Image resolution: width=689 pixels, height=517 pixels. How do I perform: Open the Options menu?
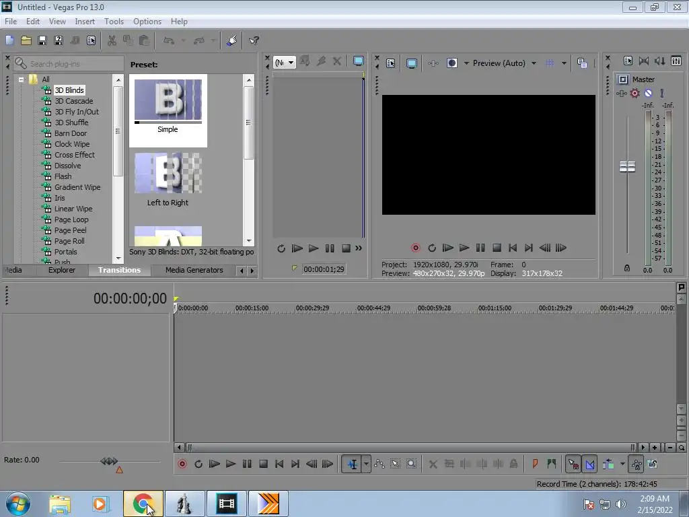(147, 21)
